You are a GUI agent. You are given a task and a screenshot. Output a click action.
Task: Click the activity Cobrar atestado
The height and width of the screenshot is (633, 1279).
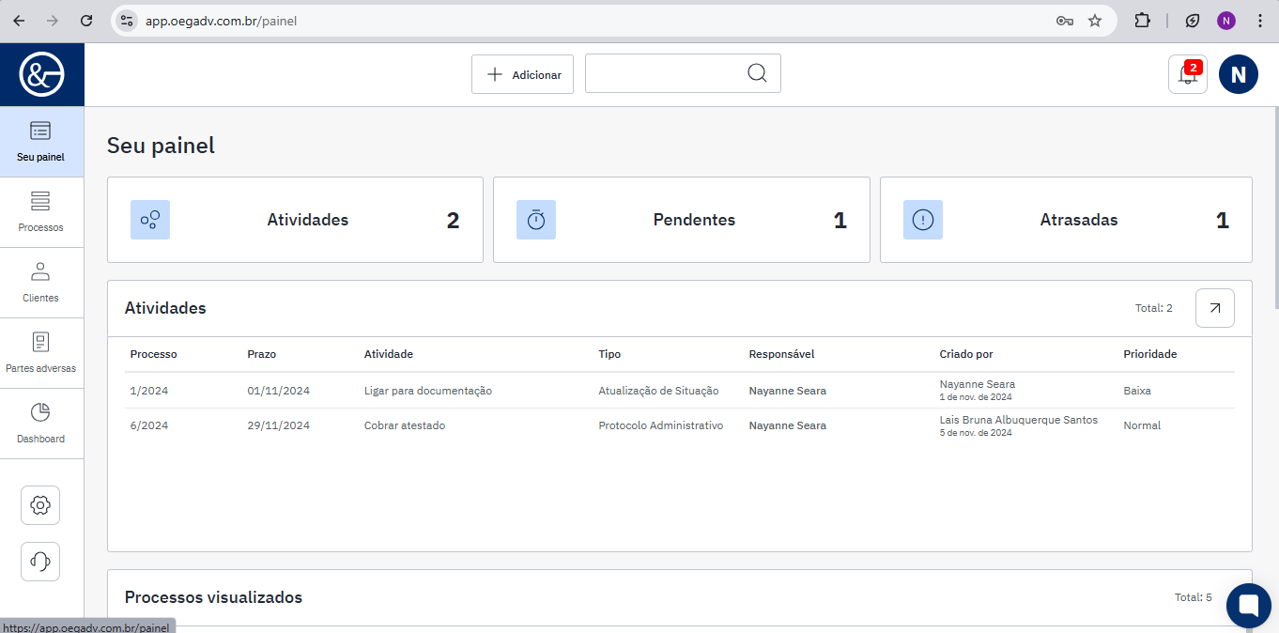point(405,425)
